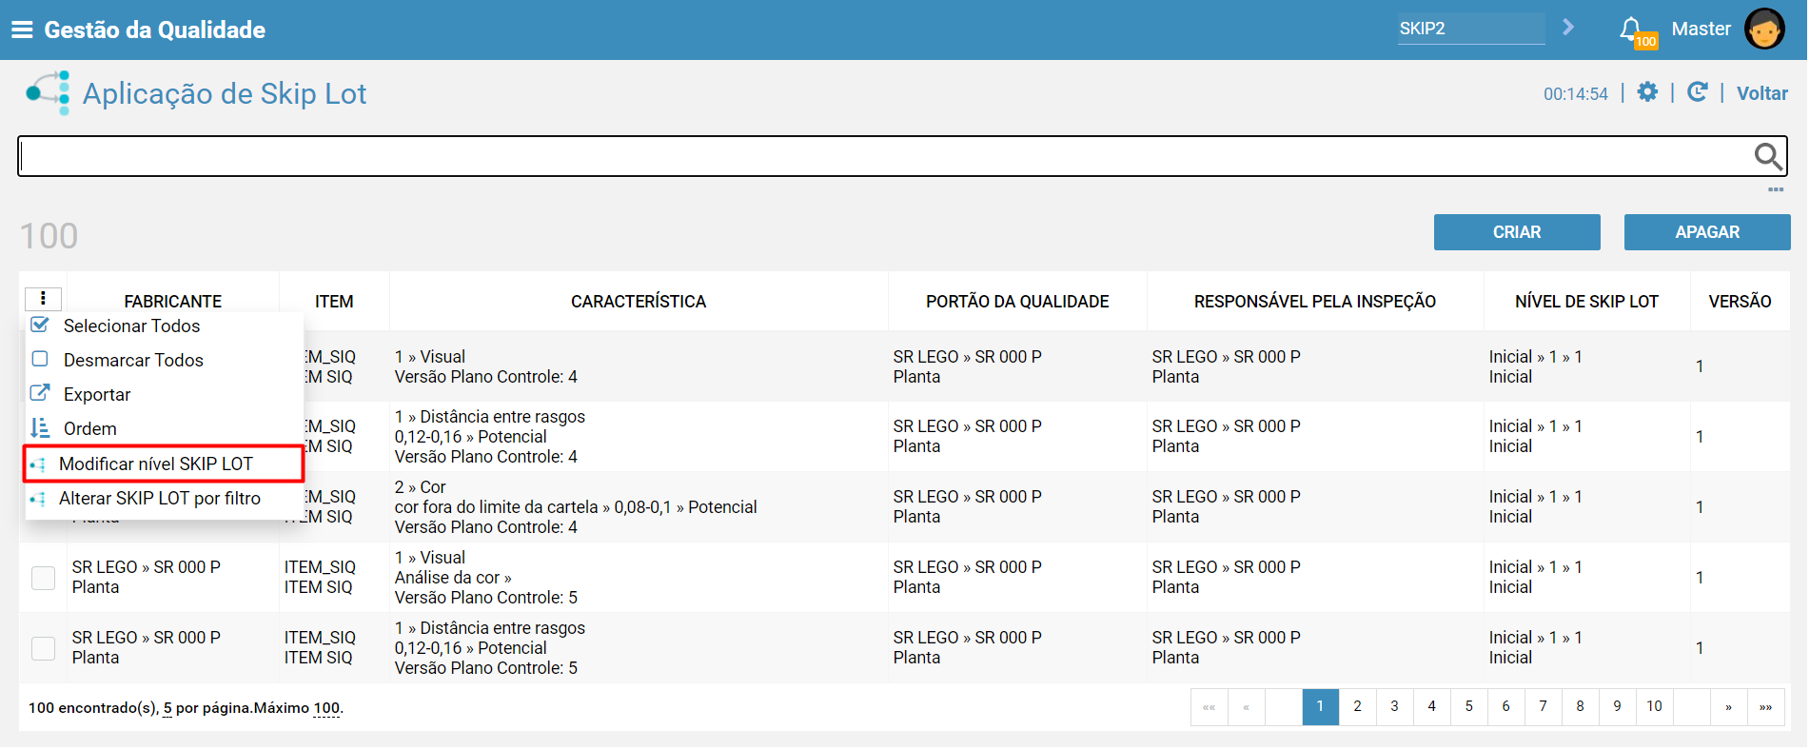Click the Ordem sort icon
1810x750 pixels.
[x=40, y=427]
